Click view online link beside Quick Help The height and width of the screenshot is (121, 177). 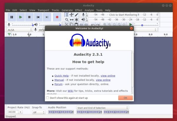point(108,76)
